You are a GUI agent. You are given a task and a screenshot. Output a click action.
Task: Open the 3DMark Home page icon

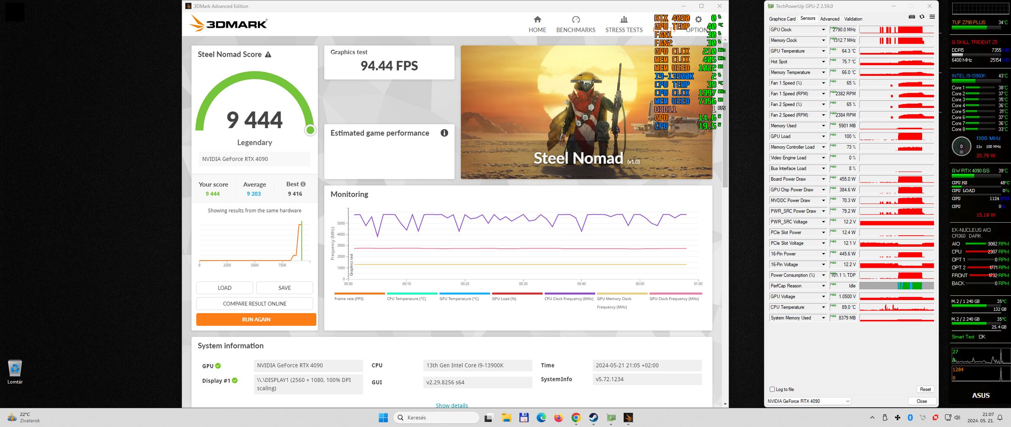(537, 19)
